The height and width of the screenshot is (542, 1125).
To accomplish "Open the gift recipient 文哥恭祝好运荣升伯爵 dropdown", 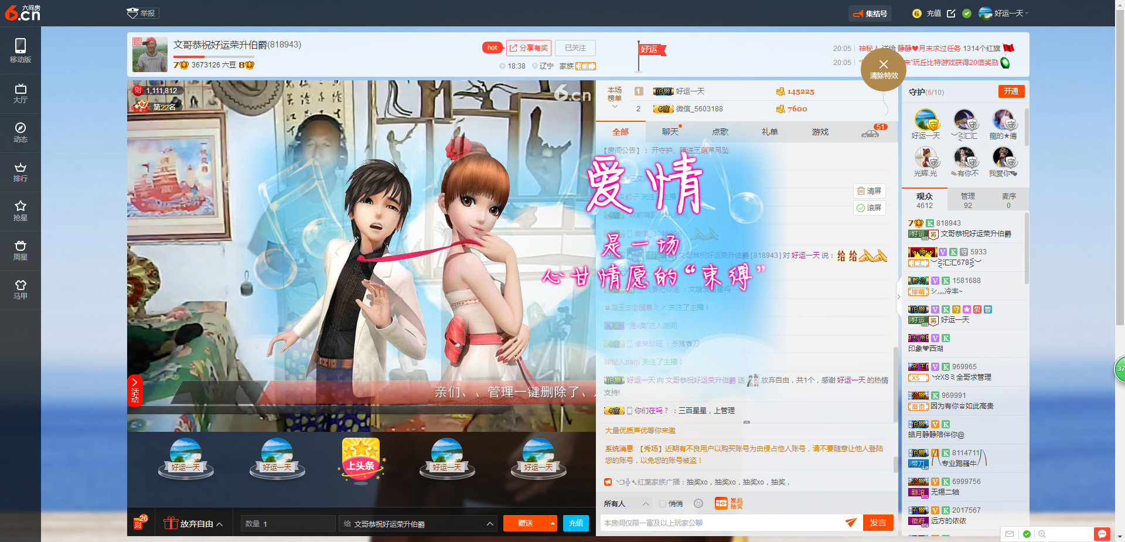I will tap(418, 524).
